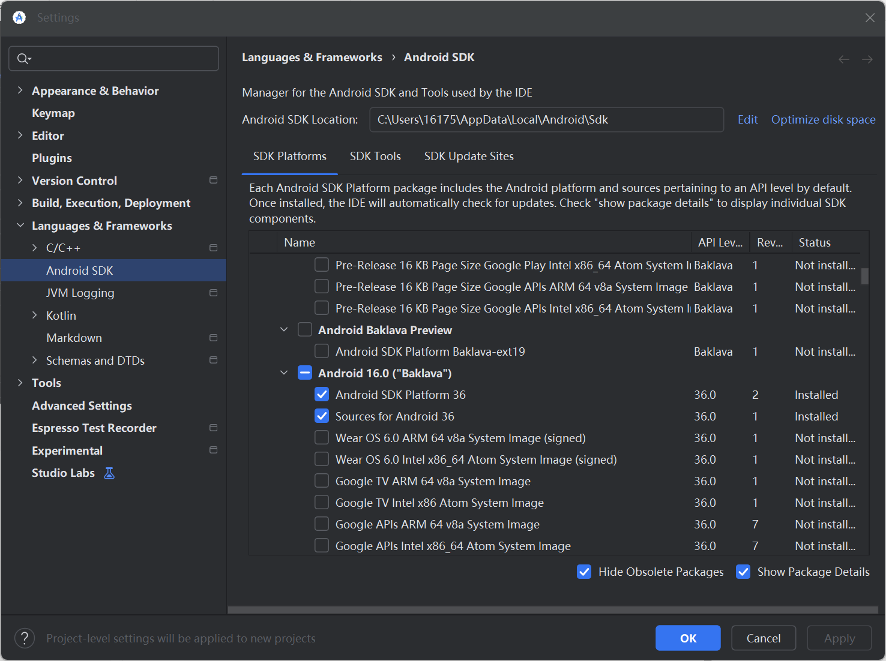Click the Name column header
Viewport: 886px width, 661px height.
tap(483, 242)
